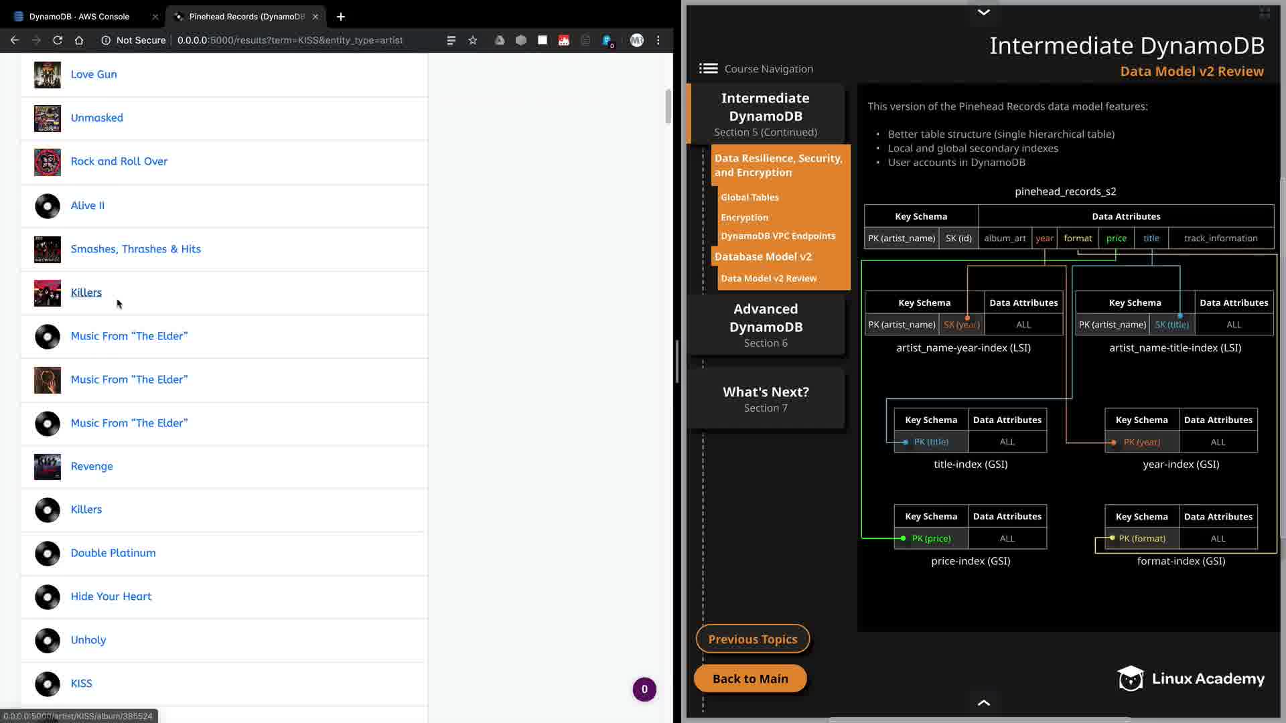Screen dimensions: 1286x723
Task: Select the Encryption topic in navigation
Action: pyautogui.click(x=744, y=218)
